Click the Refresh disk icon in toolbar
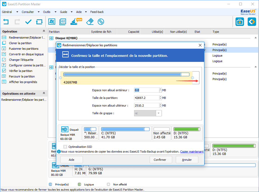 [39, 22]
